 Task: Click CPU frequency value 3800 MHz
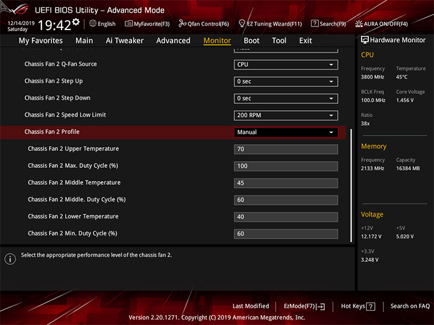373,77
